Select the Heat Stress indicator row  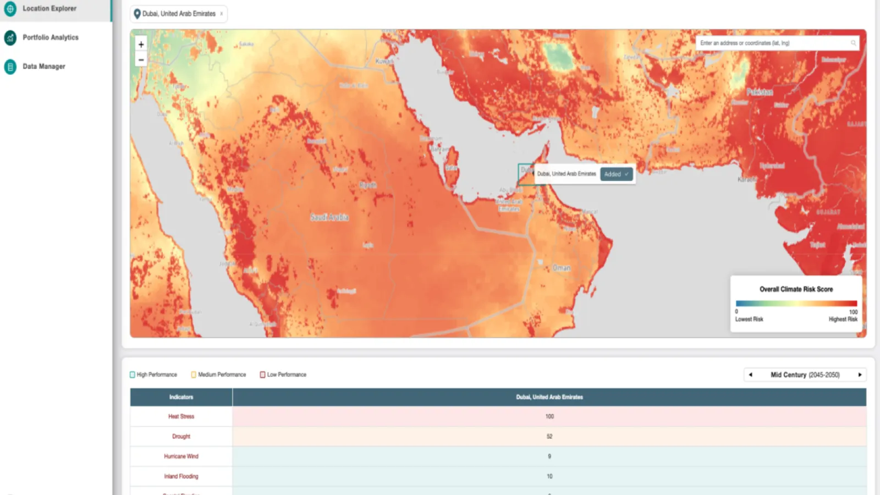point(498,416)
